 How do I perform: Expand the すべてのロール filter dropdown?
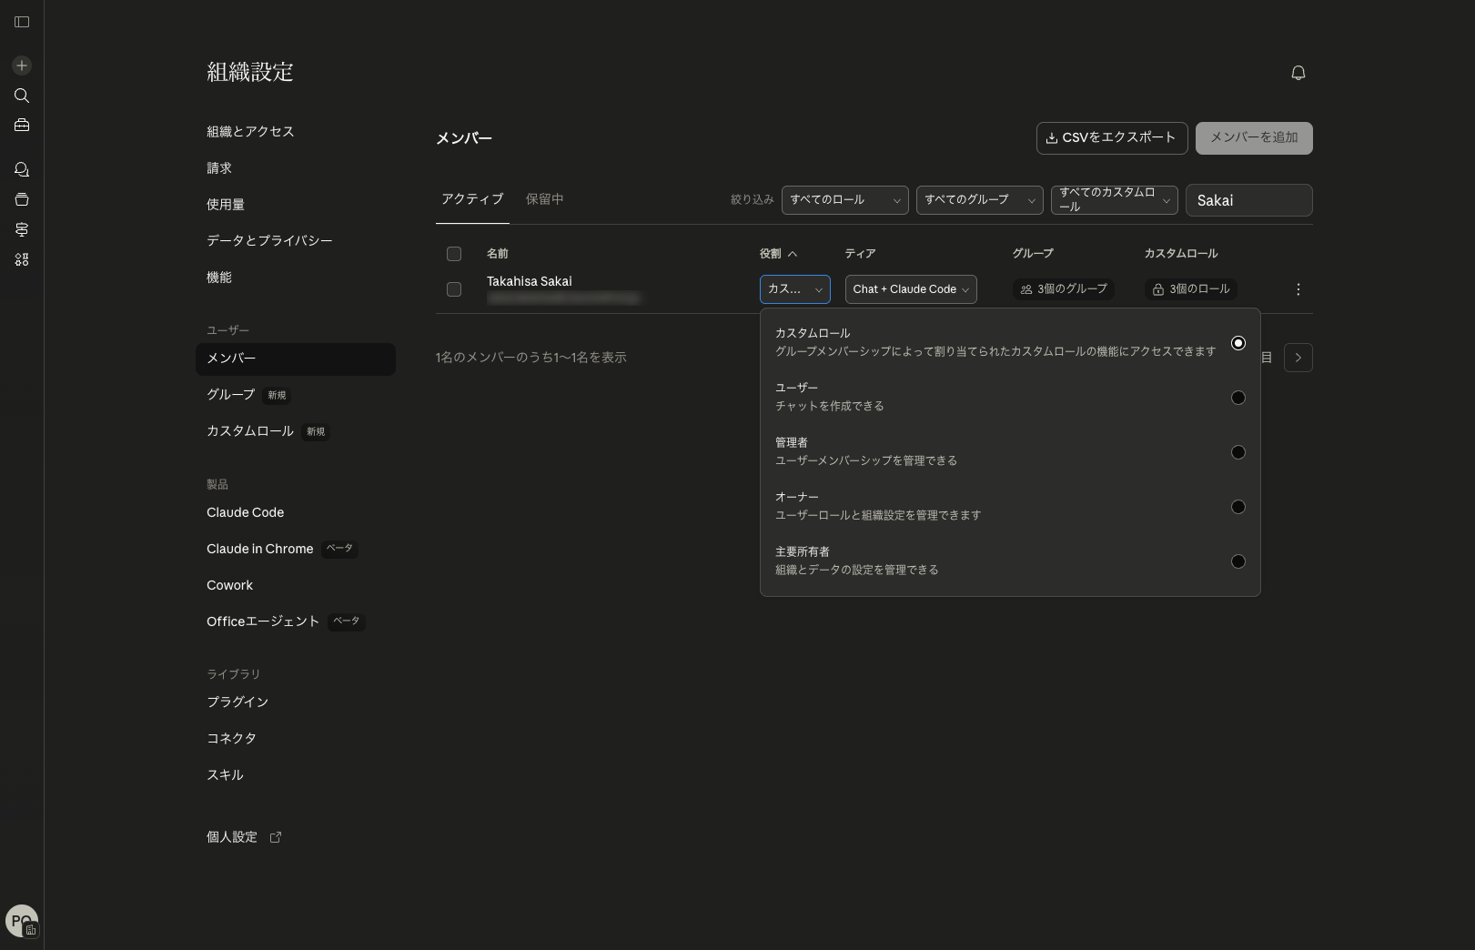click(844, 200)
